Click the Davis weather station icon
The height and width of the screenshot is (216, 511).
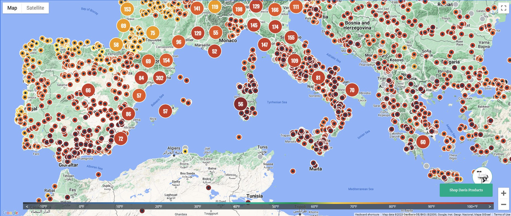pos(482,177)
